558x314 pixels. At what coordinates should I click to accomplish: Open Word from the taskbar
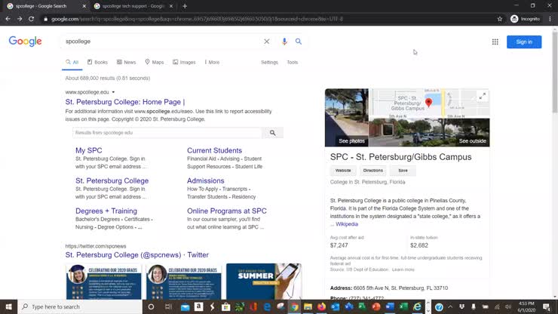[390, 306]
